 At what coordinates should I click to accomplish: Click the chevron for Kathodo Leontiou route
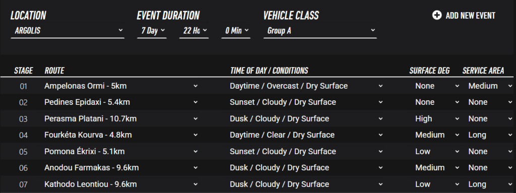[x=196, y=184]
